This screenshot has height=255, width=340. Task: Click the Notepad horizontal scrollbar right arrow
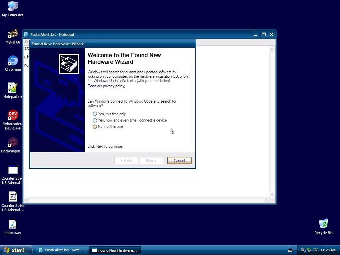(267, 200)
